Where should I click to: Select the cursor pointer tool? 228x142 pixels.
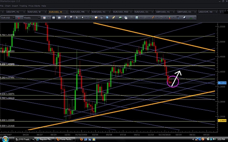pyautogui.click(x=77, y=17)
